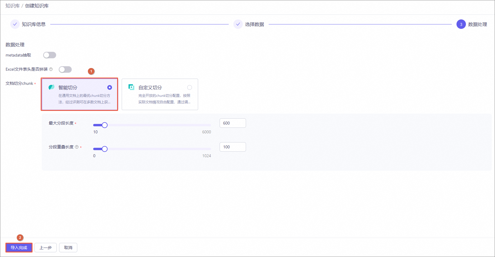Click the 数据处理 section heading
This screenshot has height=257, width=495.
click(15, 45)
